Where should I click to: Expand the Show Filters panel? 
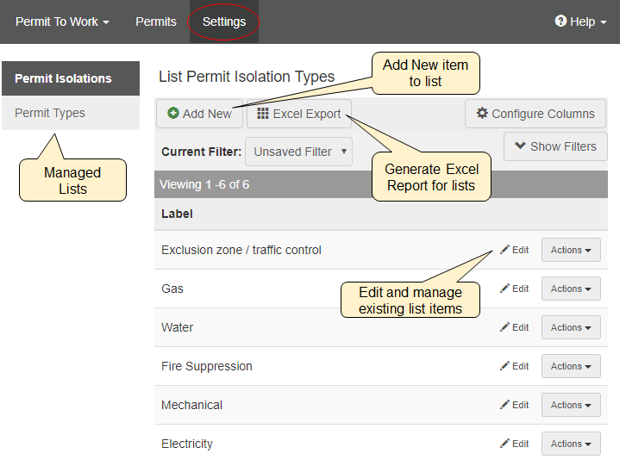(555, 146)
